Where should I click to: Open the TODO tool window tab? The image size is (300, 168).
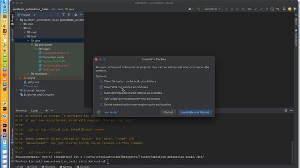point(32,167)
